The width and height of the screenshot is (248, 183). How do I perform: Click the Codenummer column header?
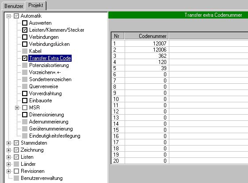(146, 36)
